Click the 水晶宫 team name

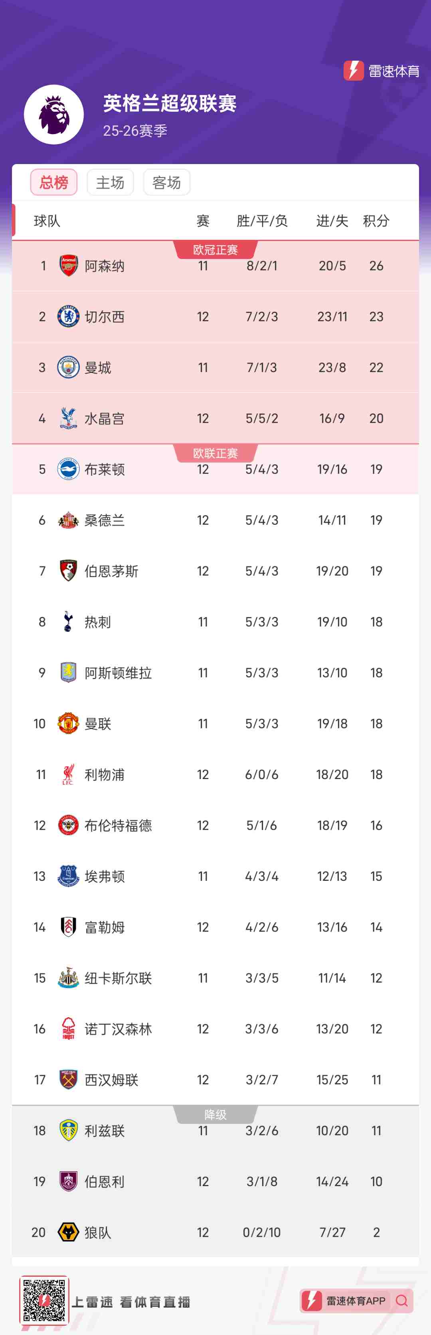point(105,419)
